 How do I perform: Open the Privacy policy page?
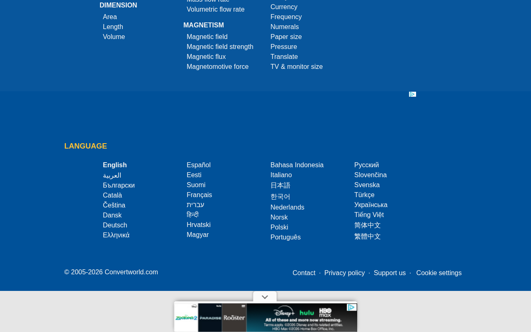point(344,273)
